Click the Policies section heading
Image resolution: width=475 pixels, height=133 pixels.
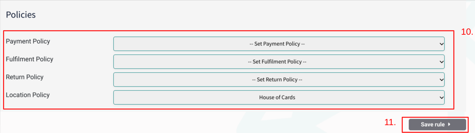pyautogui.click(x=21, y=15)
